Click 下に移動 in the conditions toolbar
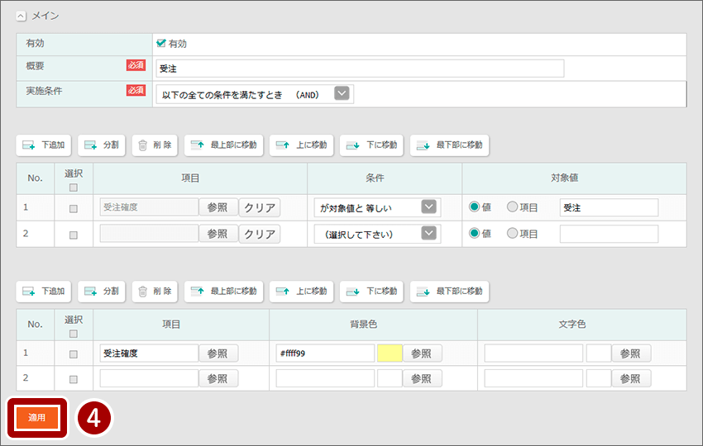 pyautogui.click(x=371, y=145)
